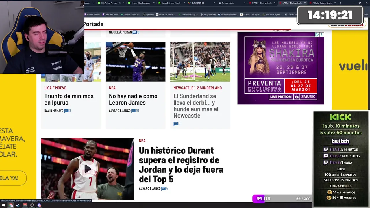Open comments on Triunfo de mínimos article
The image size is (370, 208).
coord(67,111)
